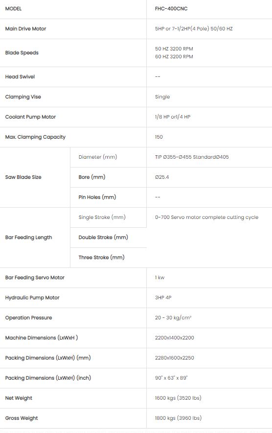Select the 50 HZ 3200 RPM text
The image size is (272, 433).
174,48
